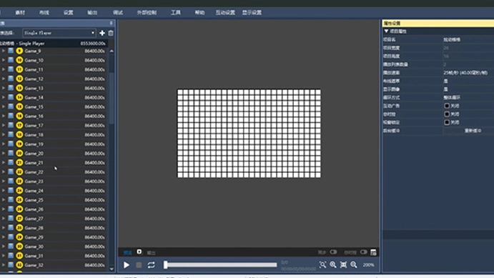Click the yellow number badge of Game_26
Viewport: 494px width, 278px height.
pyautogui.click(x=19, y=209)
